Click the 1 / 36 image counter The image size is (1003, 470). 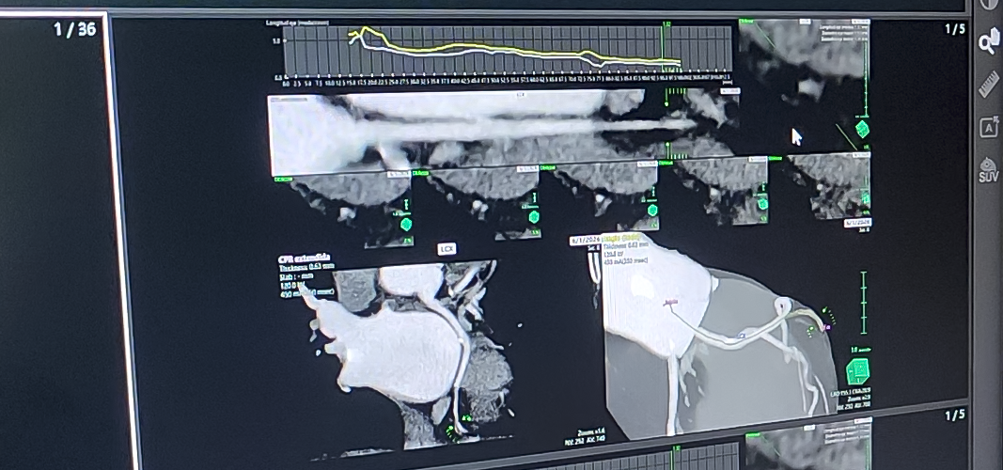coord(75,29)
